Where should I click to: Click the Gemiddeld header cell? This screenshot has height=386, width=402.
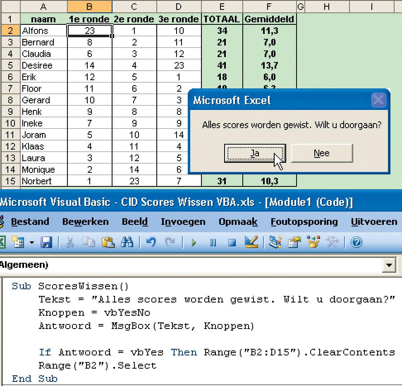pyautogui.click(x=270, y=19)
